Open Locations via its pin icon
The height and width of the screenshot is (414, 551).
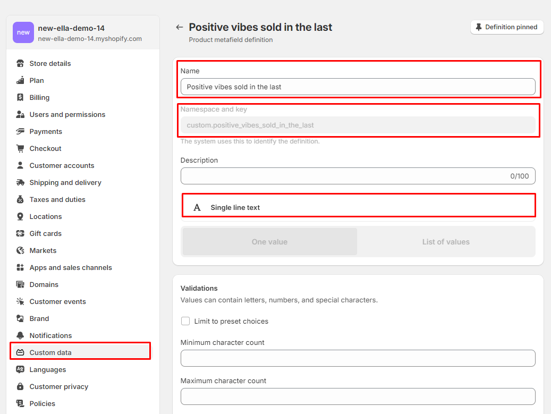(x=20, y=216)
